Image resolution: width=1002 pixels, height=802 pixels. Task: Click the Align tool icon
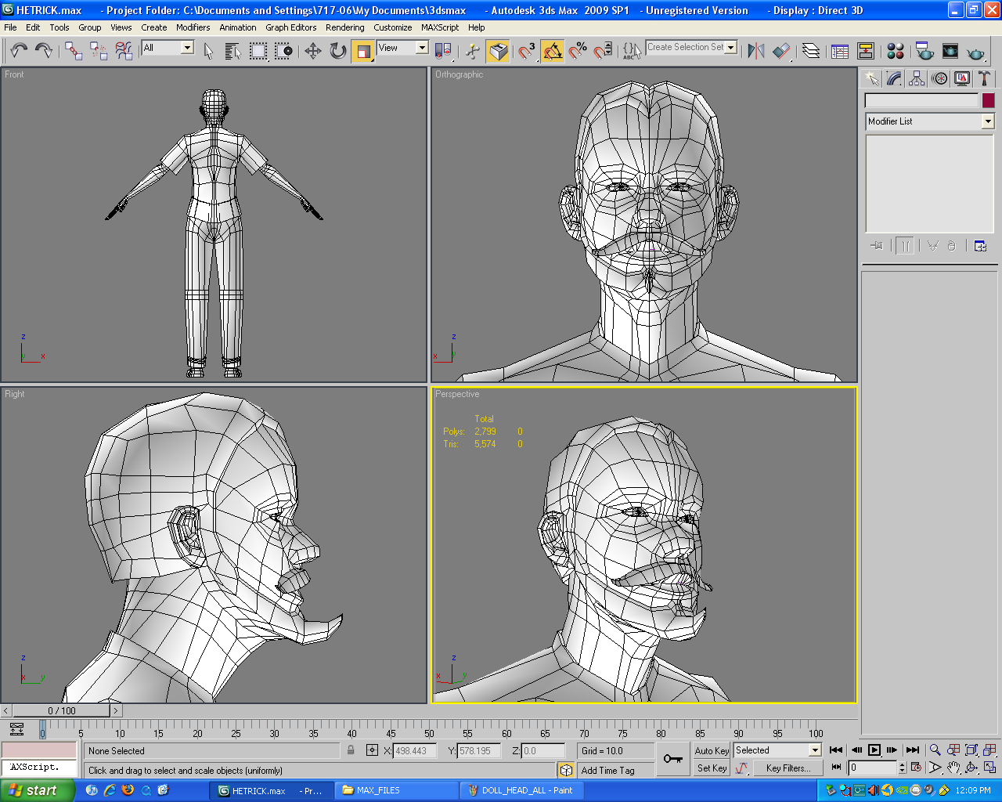point(781,51)
